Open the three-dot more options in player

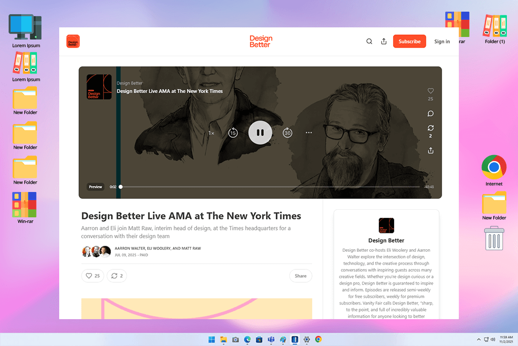(309, 133)
